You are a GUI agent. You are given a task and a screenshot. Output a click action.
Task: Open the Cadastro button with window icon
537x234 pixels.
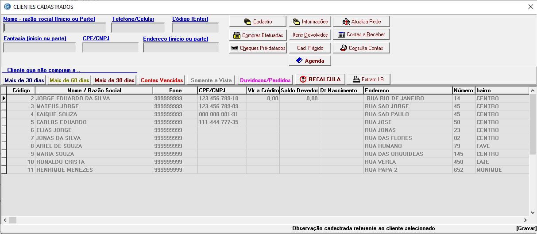pyautogui.click(x=258, y=22)
